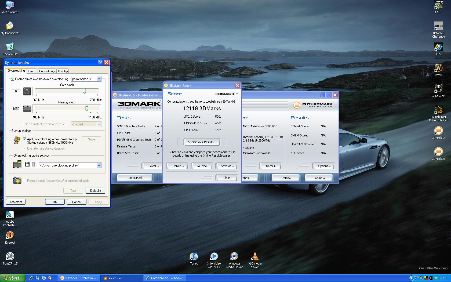Click Options button under Results

point(324,166)
